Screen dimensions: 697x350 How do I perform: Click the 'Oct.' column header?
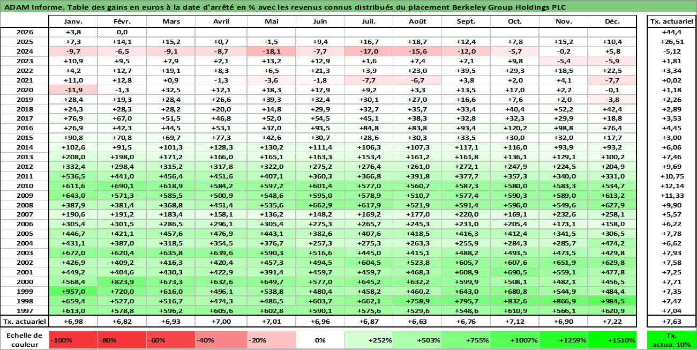point(514,21)
